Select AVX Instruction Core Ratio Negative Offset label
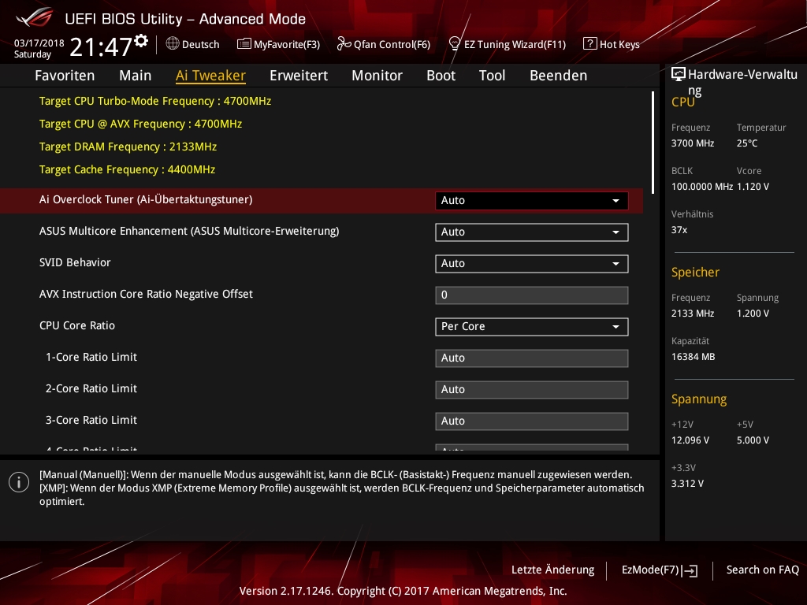This screenshot has width=807, height=605. click(x=146, y=294)
